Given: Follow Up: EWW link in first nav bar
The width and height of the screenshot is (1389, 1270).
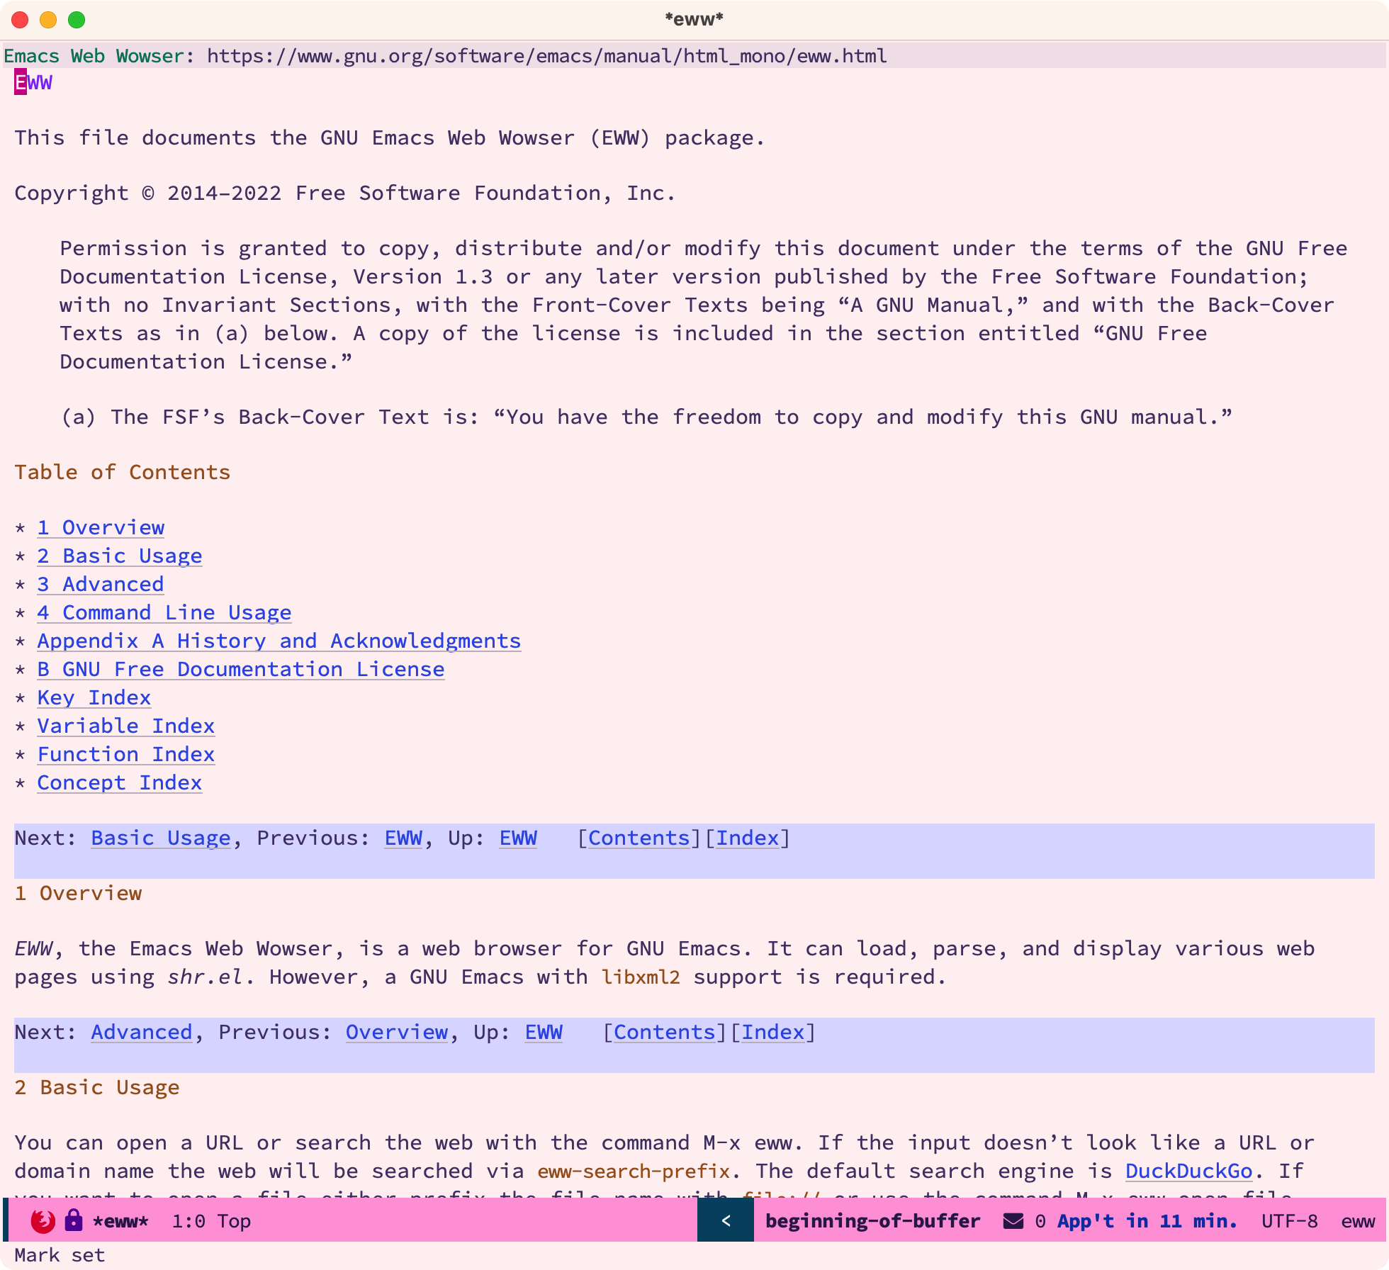Looking at the screenshot, I should click(x=518, y=838).
